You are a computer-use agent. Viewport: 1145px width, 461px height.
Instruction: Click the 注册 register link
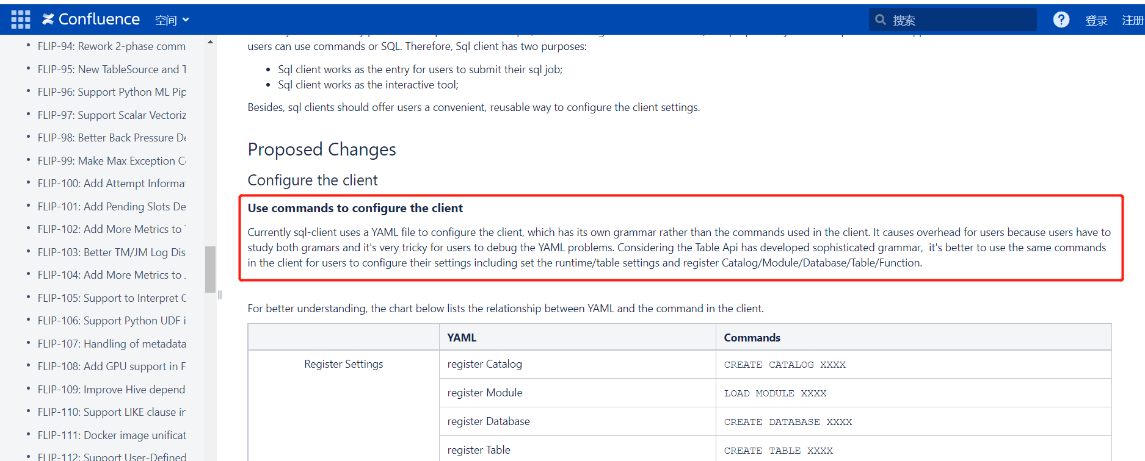point(1133,21)
